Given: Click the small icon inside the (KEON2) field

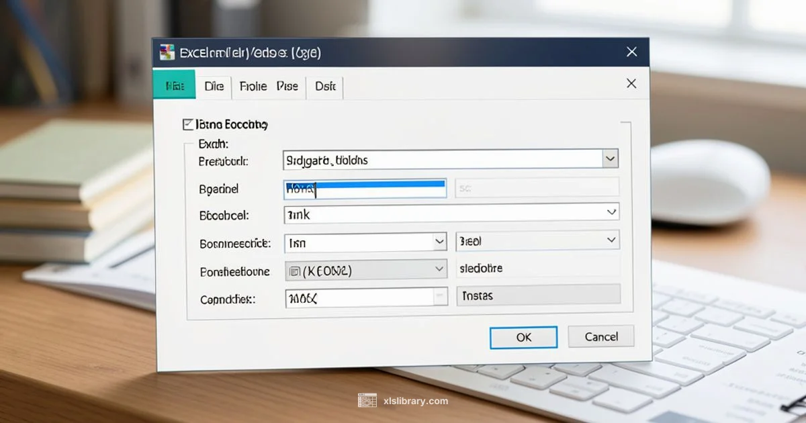Looking at the screenshot, I should click(294, 269).
